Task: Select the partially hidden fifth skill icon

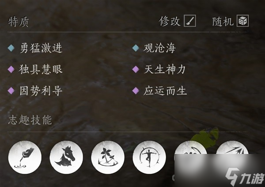Action: tap(191, 147)
